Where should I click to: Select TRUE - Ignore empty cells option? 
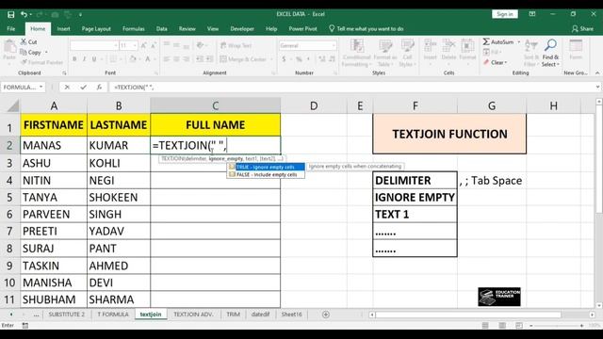point(266,167)
